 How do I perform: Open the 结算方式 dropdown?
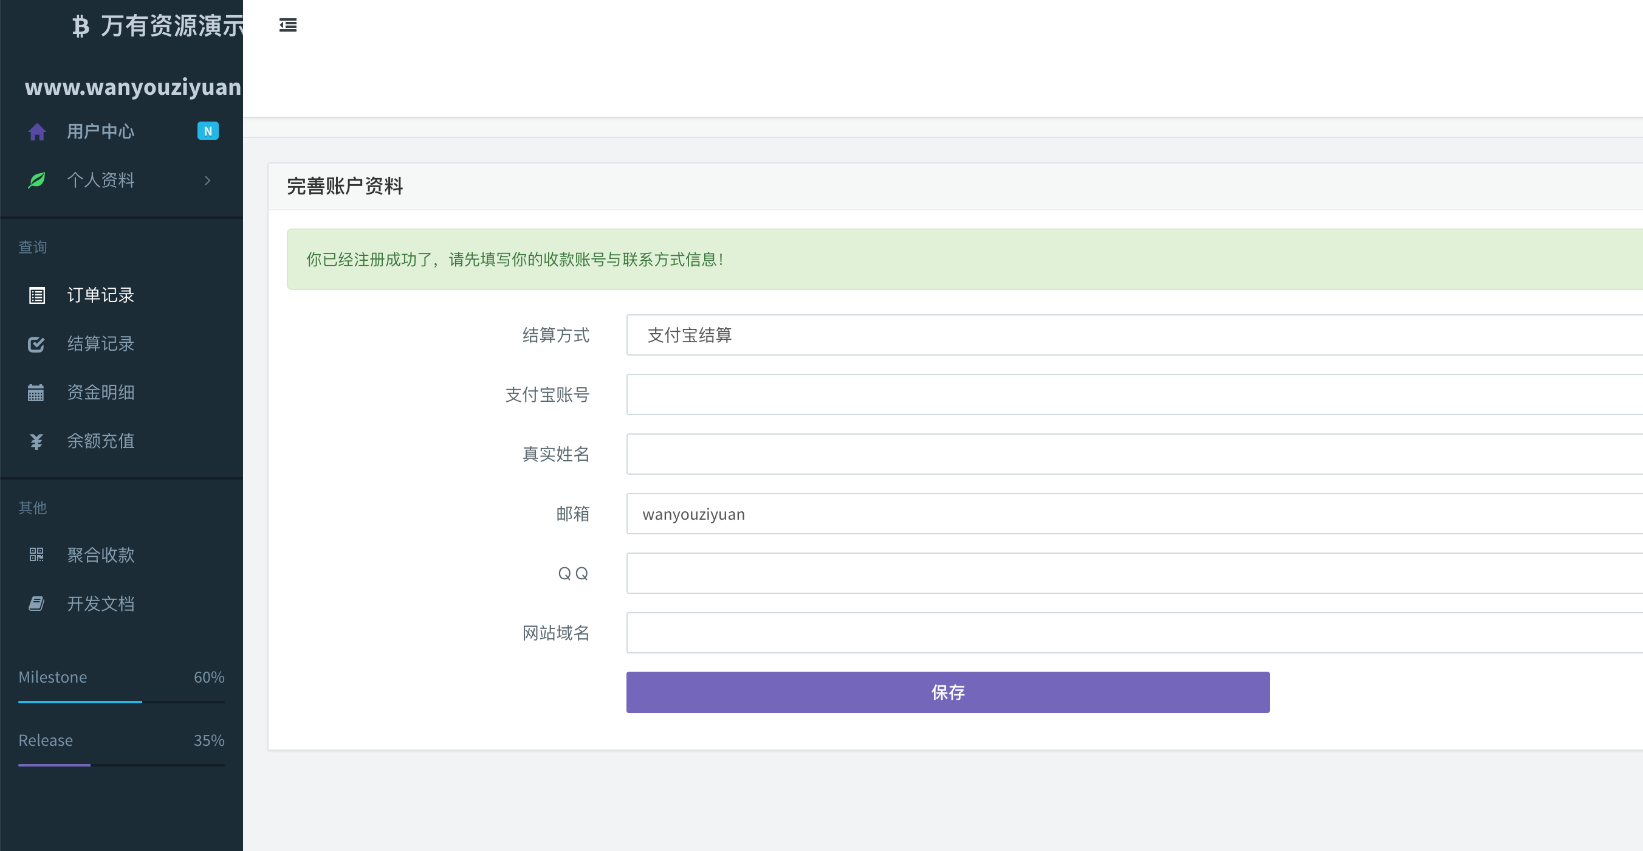tap(1133, 335)
